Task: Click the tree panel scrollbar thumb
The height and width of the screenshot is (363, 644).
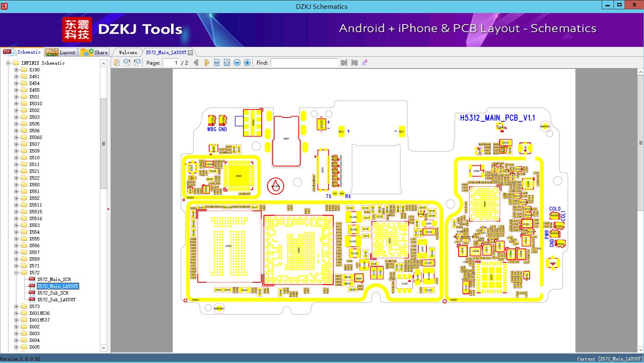Action: (x=103, y=144)
